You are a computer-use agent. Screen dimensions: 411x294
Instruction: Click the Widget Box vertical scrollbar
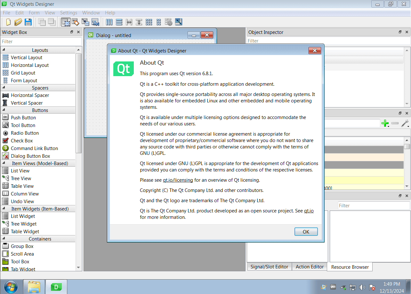pos(79,103)
